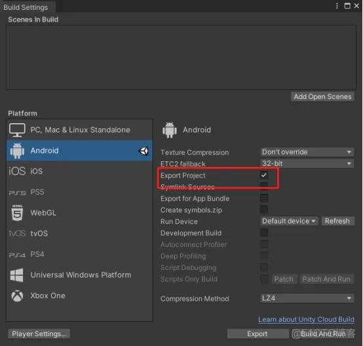Click the PS4 logo icon
The image size is (363, 346).
click(x=17, y=255)
